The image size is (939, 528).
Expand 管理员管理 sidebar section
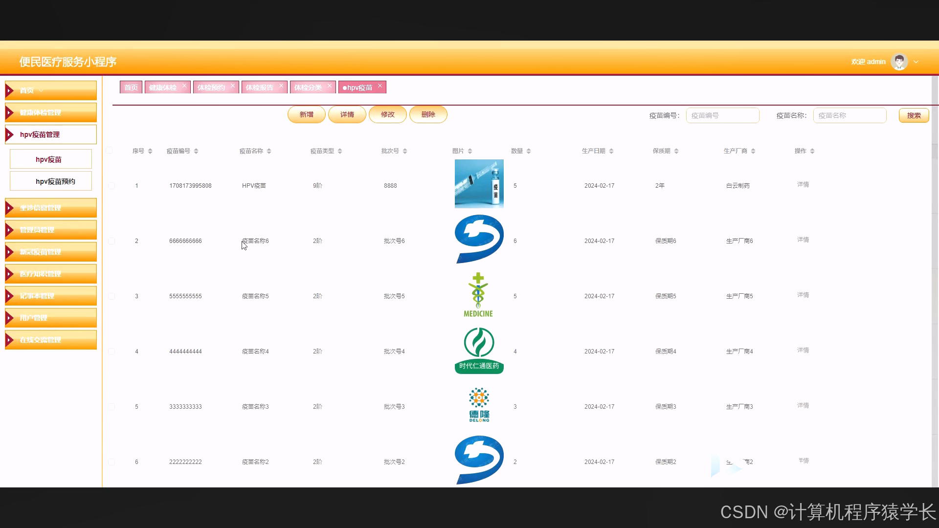(x=51, y=230)
